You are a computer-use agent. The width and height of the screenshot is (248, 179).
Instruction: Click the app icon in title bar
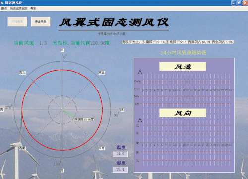click(2, 3)
